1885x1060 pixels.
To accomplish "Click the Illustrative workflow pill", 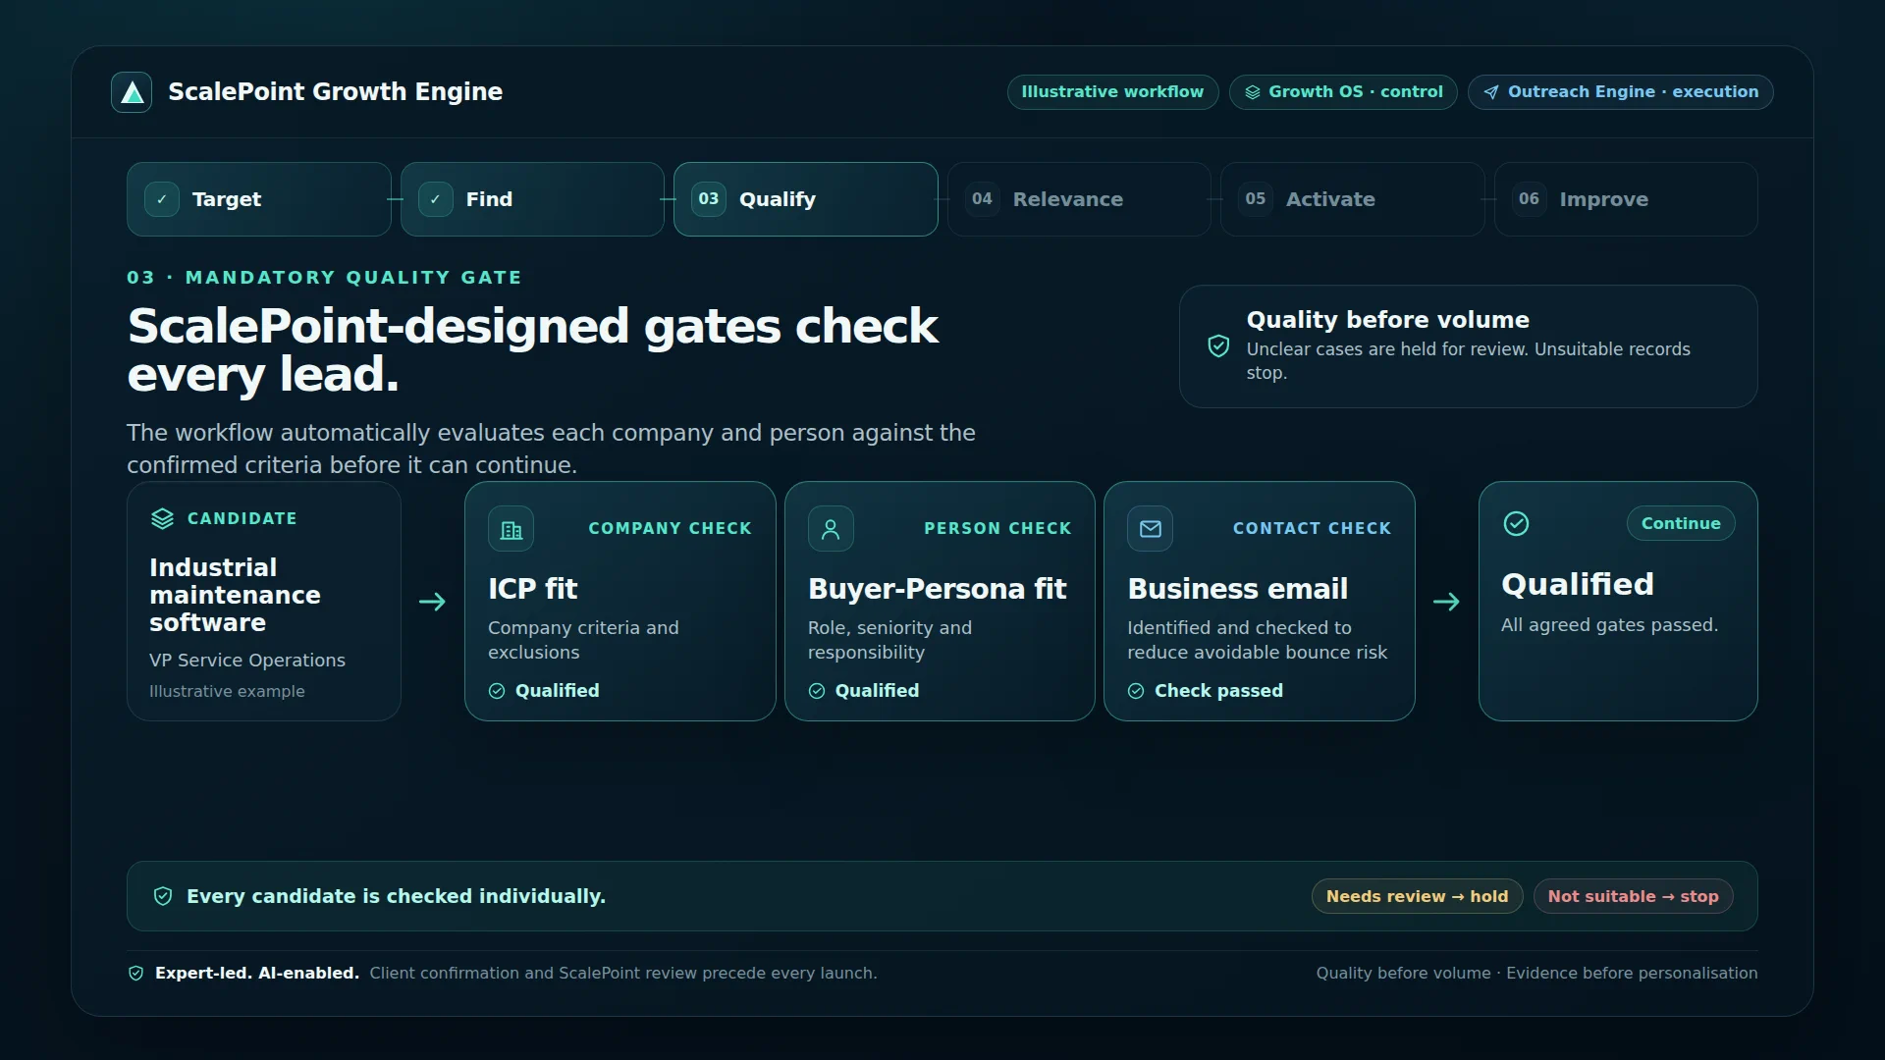I will pos(1112,92).
